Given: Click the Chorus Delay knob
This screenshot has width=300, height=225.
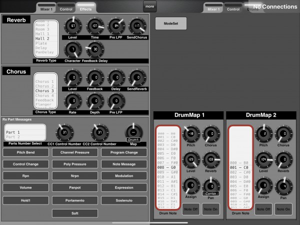Looking at the screenshot, I should [x=116, y=77].
